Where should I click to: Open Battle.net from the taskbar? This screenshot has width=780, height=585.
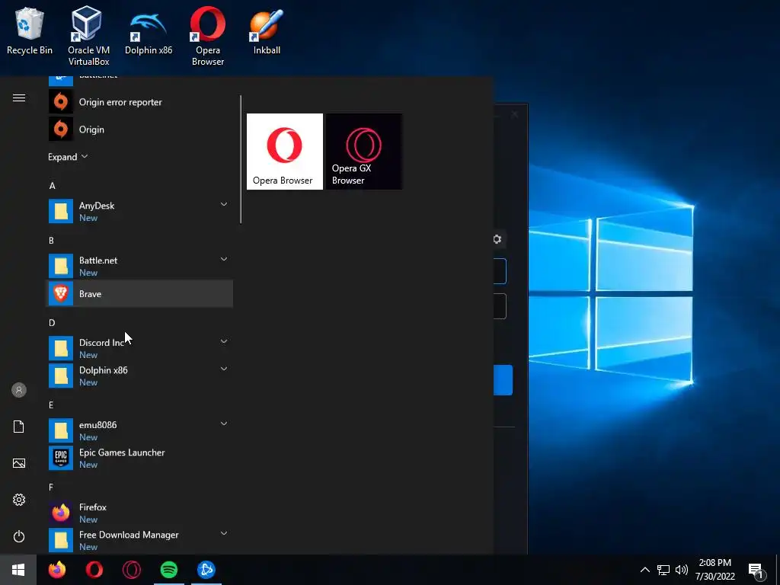pos(206,570)
